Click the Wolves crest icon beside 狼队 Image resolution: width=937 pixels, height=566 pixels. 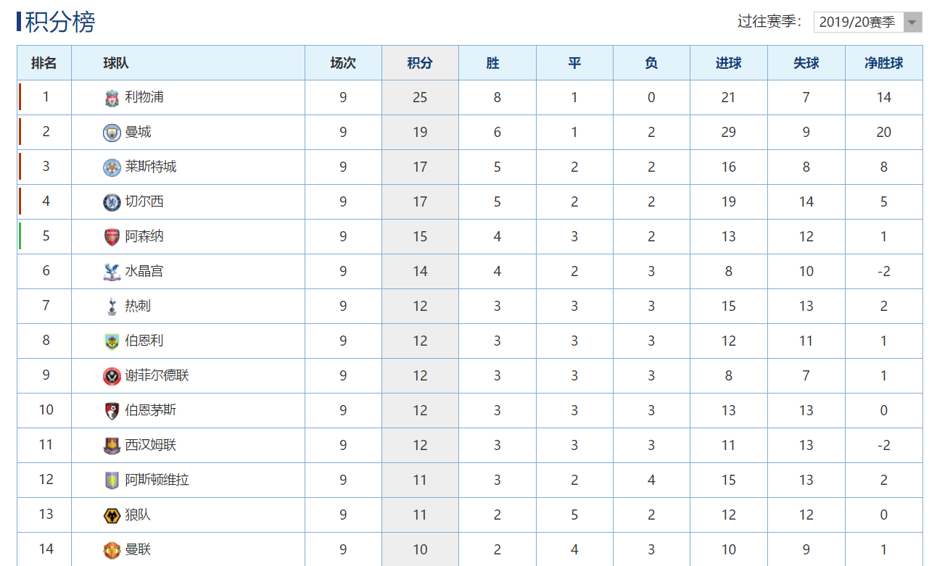pyautogui.click(x=112, y=515)
